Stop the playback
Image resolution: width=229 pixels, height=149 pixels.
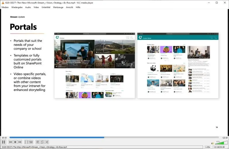[x=15, y=142]
